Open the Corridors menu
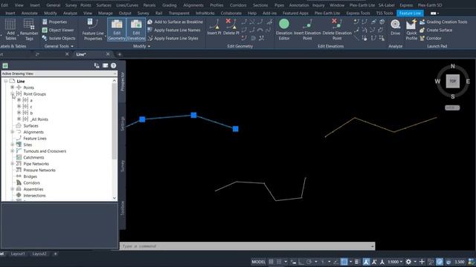The image size is (476, 267). [238, 5]
